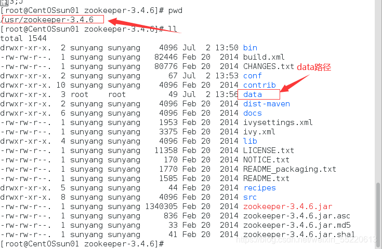
Task: Click the file size '3375'
Action: 168,132
